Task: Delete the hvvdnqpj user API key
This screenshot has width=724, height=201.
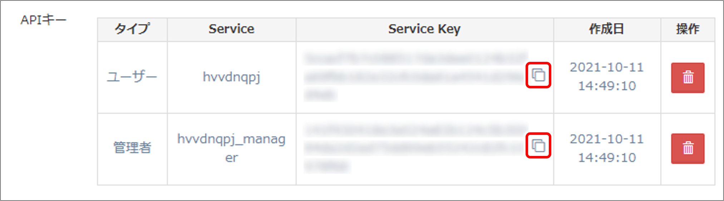Action: 688,78
